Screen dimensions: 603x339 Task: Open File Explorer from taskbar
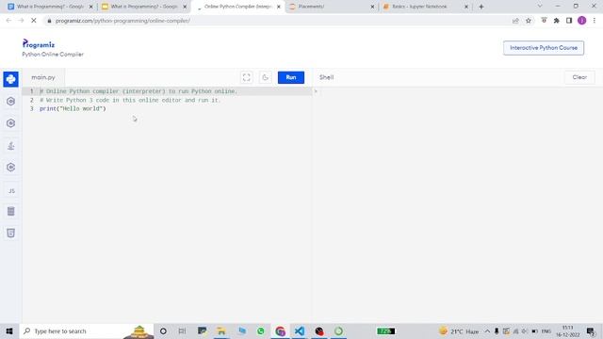[x=221, y=331]
